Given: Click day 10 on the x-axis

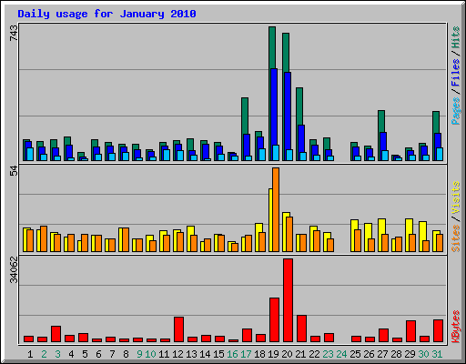Looking at the screenshot, I should (x=150, y=354).
